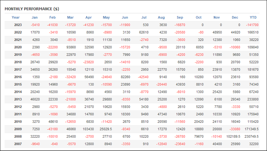Select the 2022 year row label
Screen dimensions: 267x151
coord(18,33)
